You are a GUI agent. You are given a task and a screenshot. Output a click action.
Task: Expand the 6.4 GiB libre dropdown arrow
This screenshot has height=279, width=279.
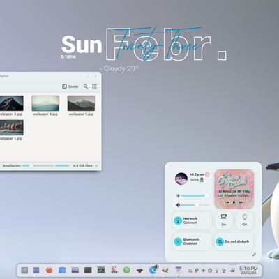coord(96,166)
